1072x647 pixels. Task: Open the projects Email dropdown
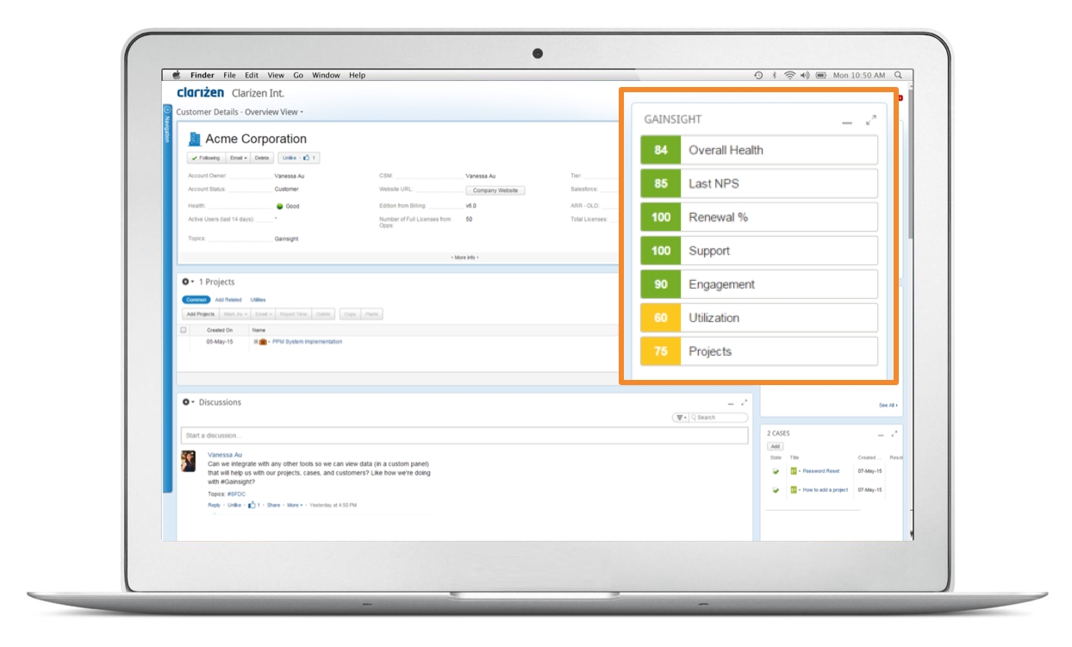(263, 314)
